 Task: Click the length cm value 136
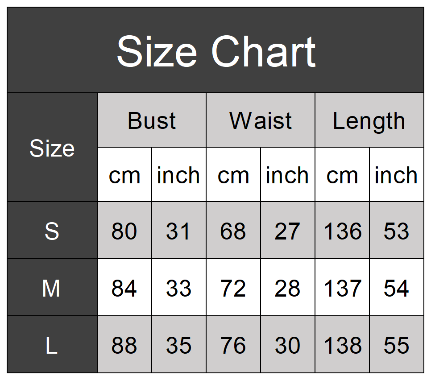coord(343,231)
